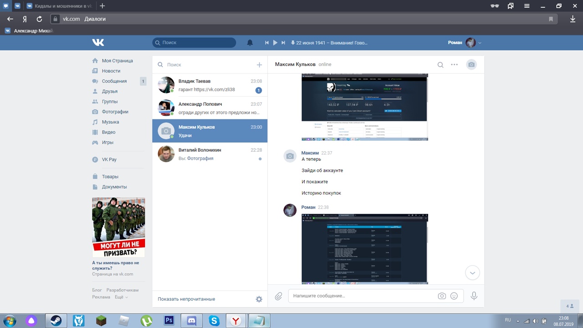Go to Друзья in the sidebar
Viewport: 583px width, 328px height.
pos(109,91)
